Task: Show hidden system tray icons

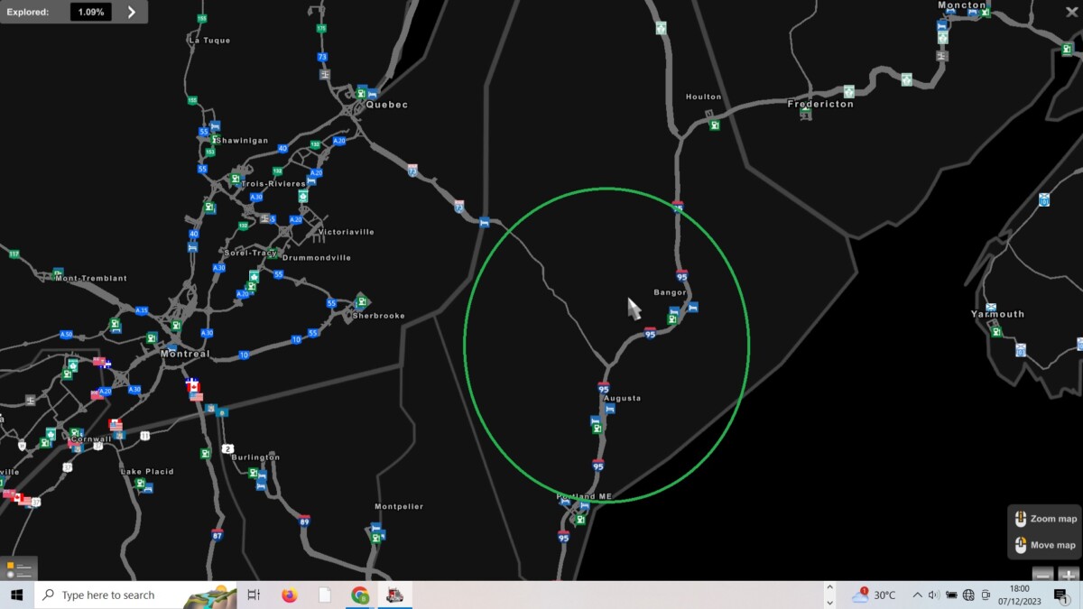Action: tap(917, 595)
